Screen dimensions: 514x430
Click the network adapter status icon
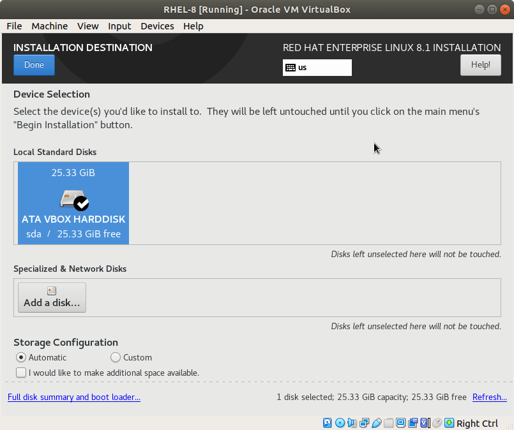[x=364, y=423]
